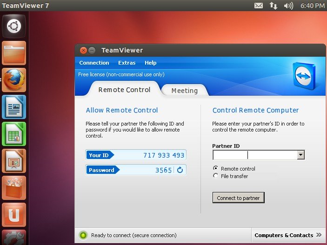This screenshot has width=327, height=245.
Task: Refresh the password with the circular arrow icon
Action: point(180,170)
